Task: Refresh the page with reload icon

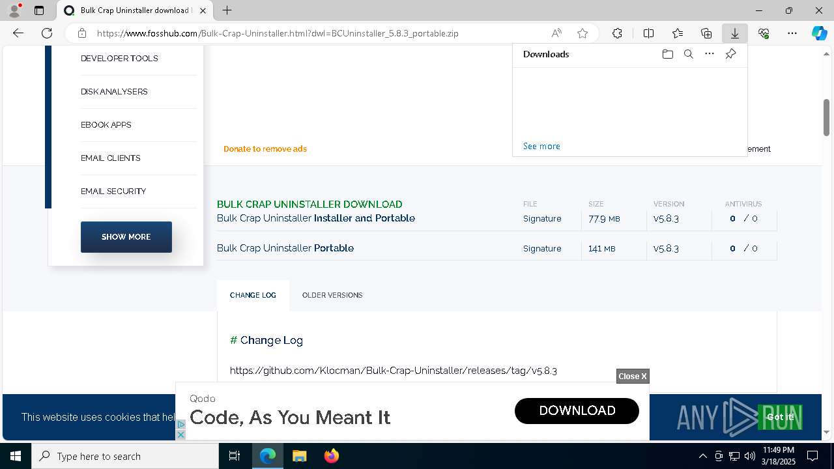Action: point(47,33)
